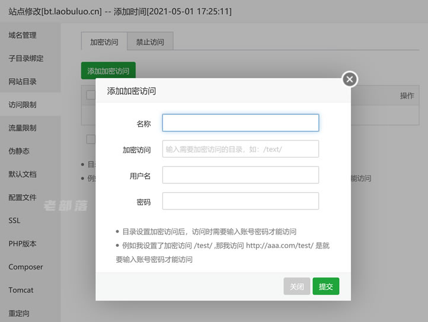Viewport: 428px width, 322px height.
Task: Focus the 名称 input field
Action: [241, 123]
